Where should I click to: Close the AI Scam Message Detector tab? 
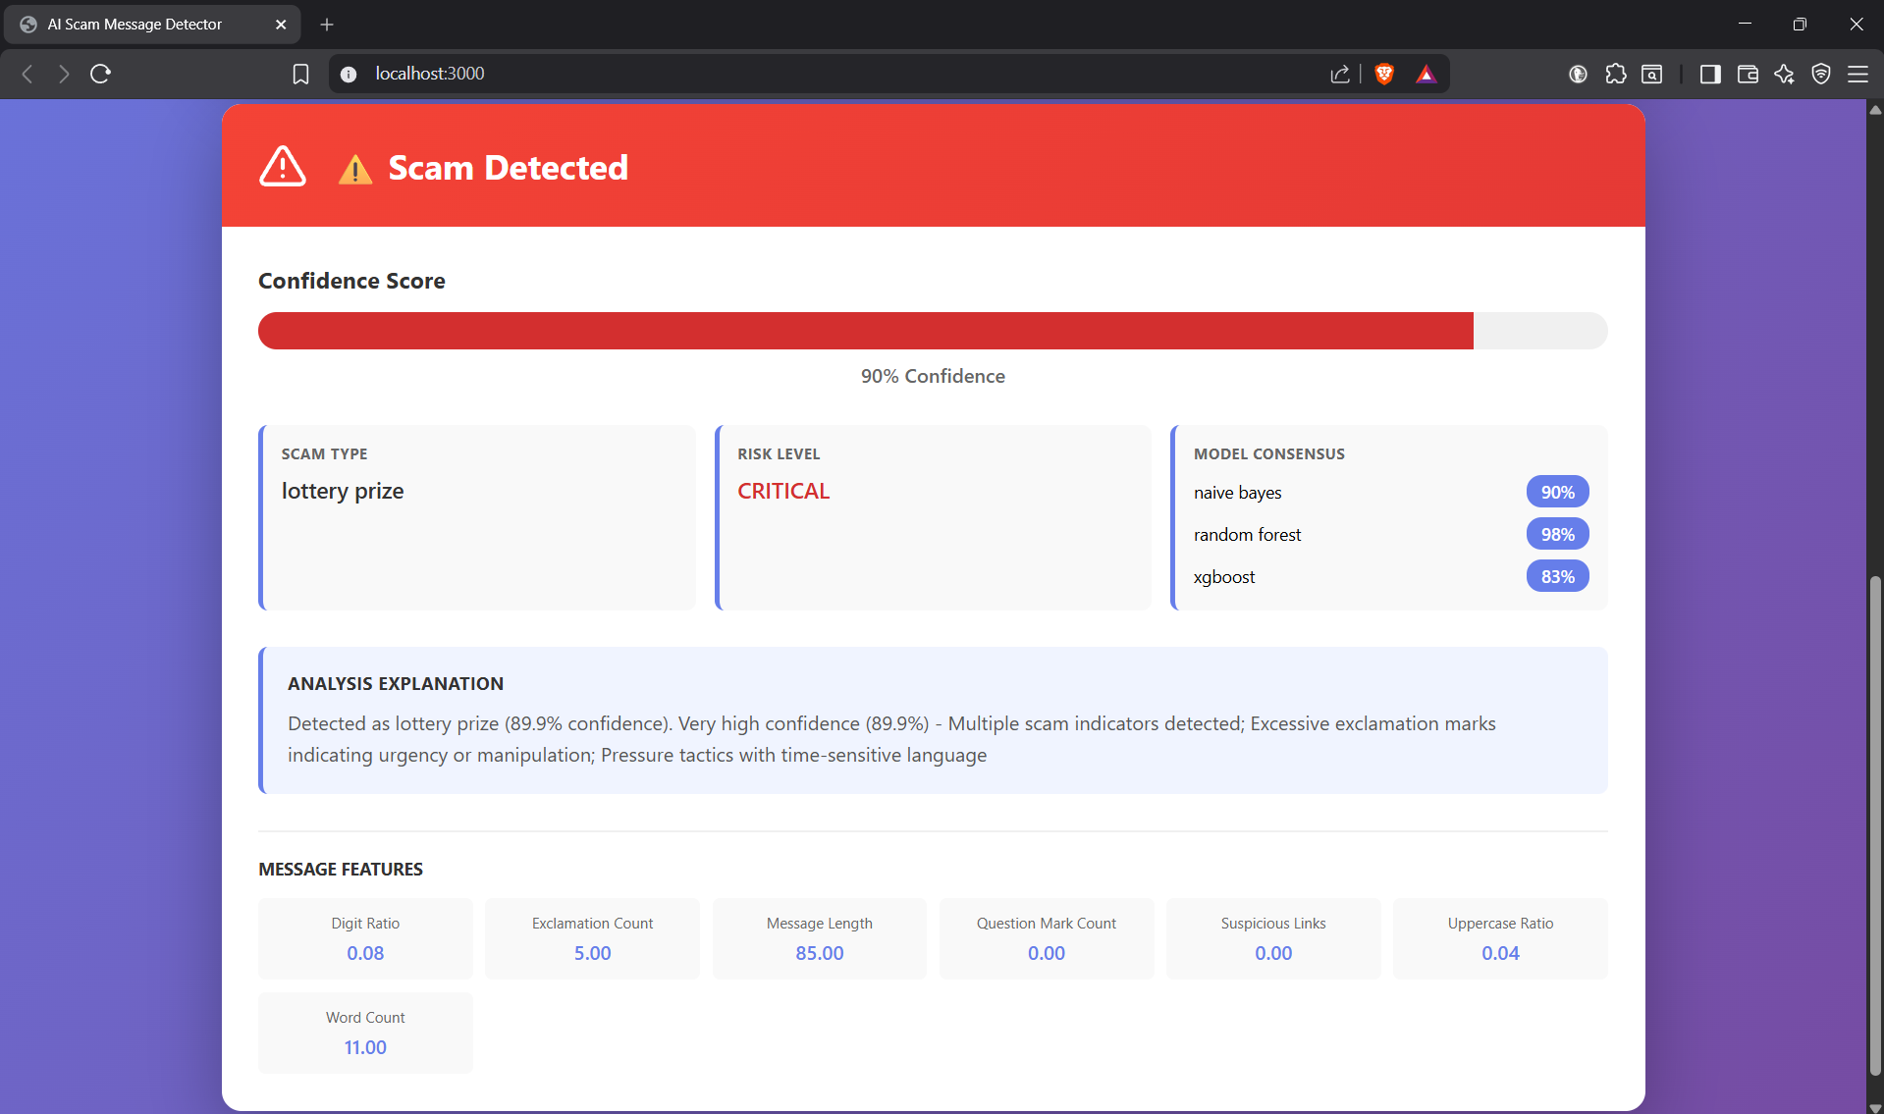(x=281, y=25)
